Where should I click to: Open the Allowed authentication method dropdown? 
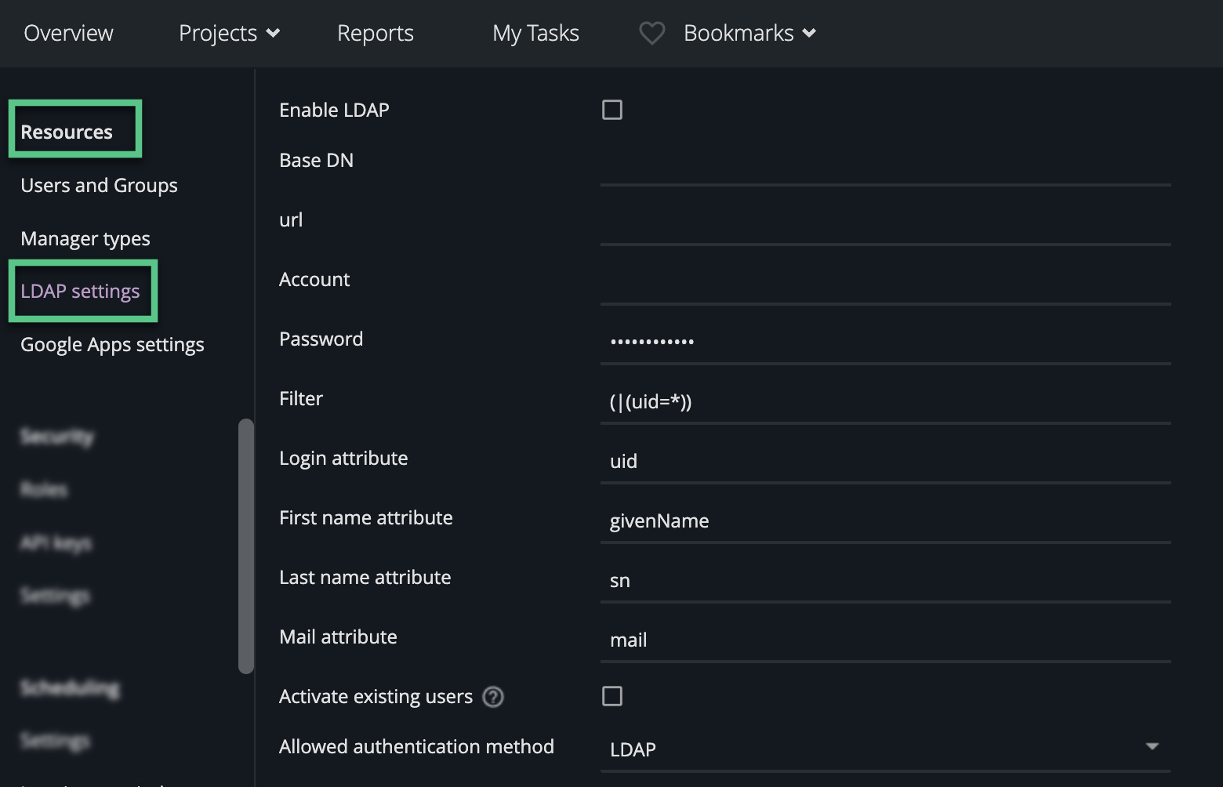884,749
